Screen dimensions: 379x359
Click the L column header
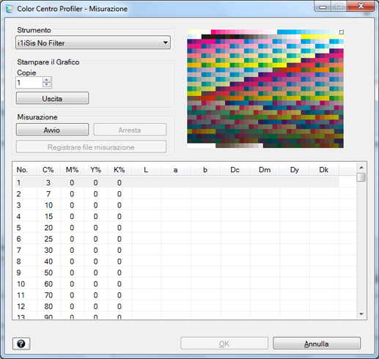coord(146,170)
